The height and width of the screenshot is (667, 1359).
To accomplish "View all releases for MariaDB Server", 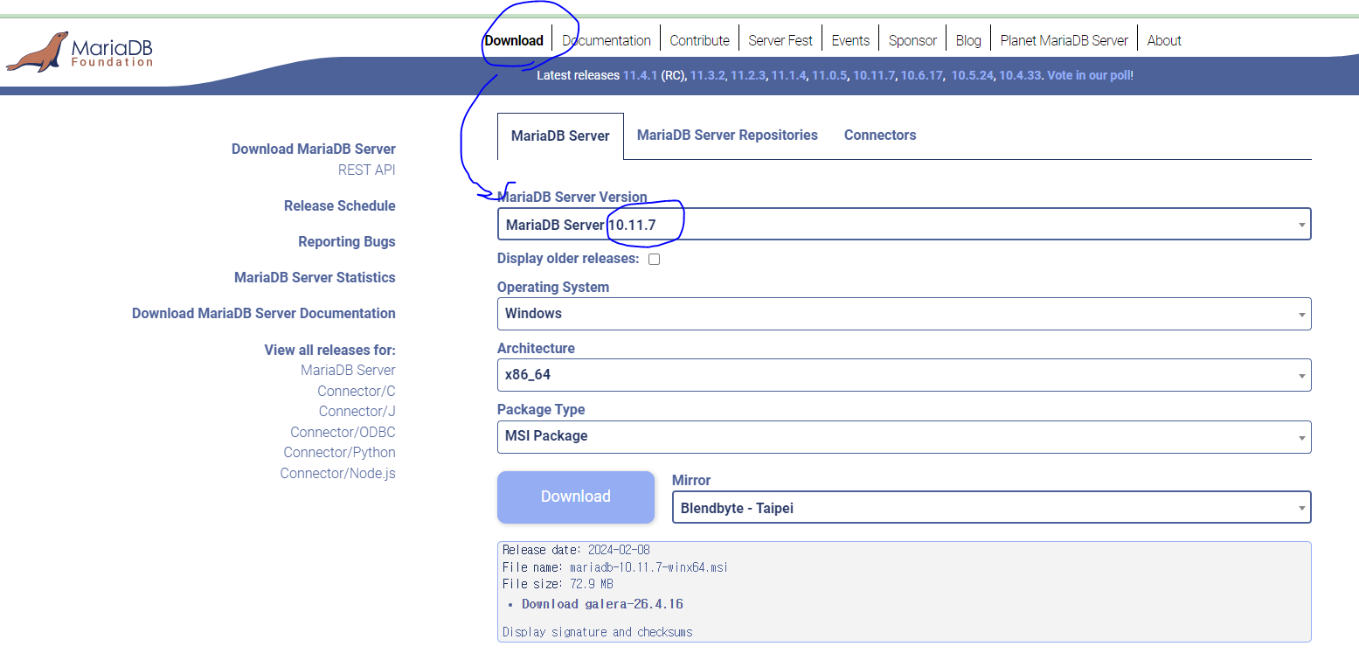I will 348,370.
